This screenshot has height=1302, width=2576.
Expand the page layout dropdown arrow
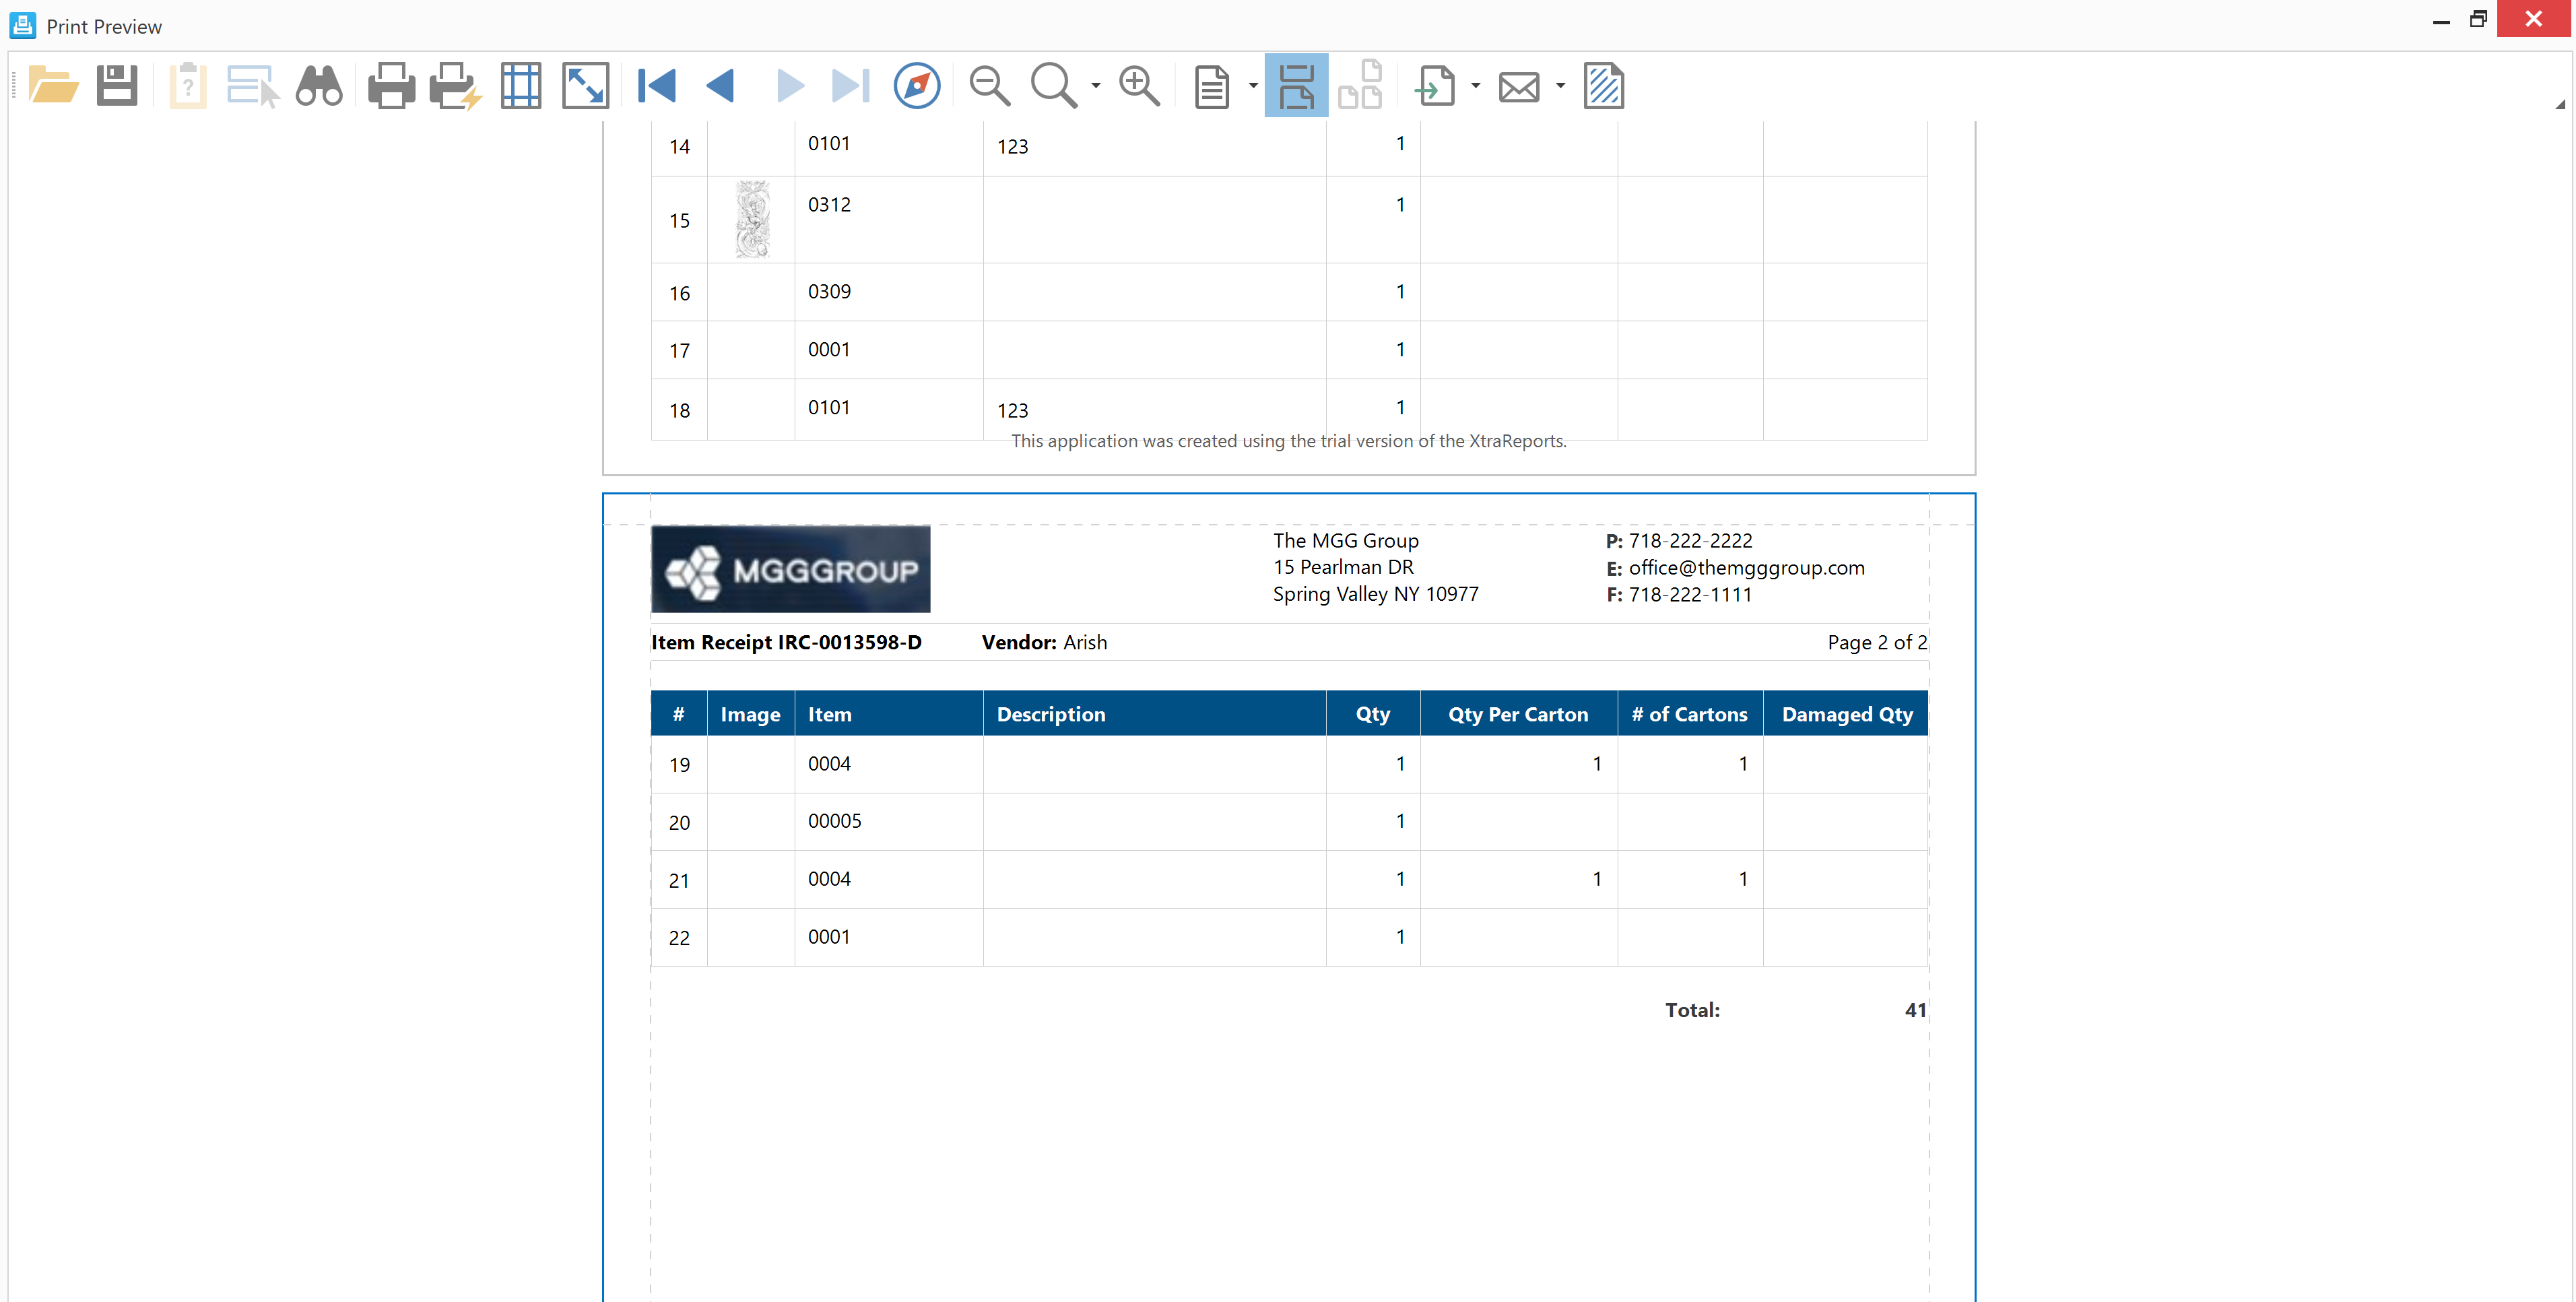click(x=1253, y=86)
